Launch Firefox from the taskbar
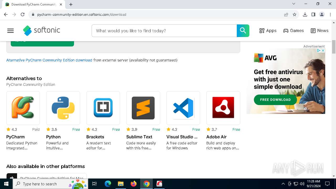This screenshot has height=189, width=336. pos(134,184)
